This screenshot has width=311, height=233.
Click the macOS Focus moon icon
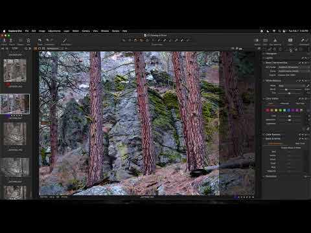pos(268,31)
